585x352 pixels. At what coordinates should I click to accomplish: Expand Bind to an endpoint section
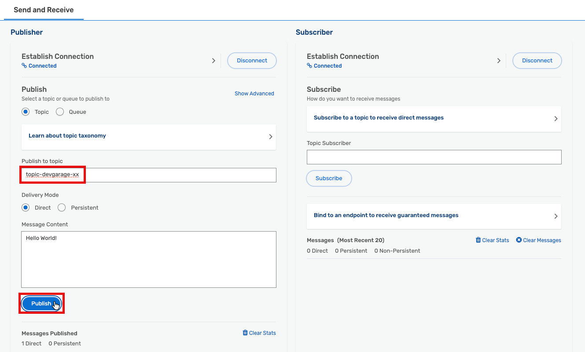coord(434,216)
